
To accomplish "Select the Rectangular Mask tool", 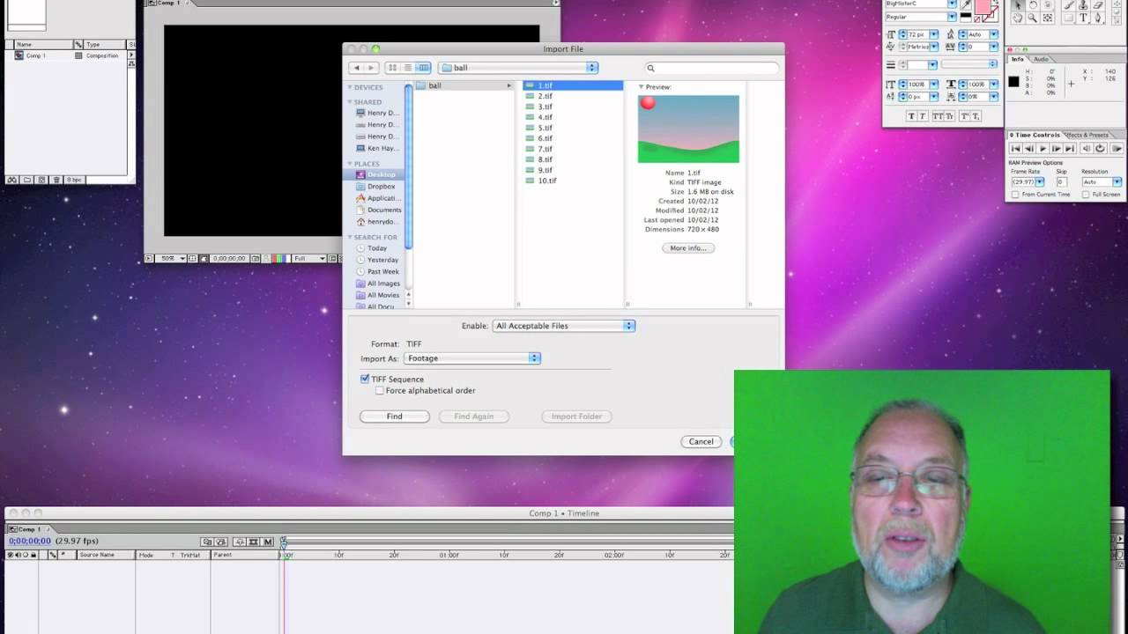I will [1069, 18].
